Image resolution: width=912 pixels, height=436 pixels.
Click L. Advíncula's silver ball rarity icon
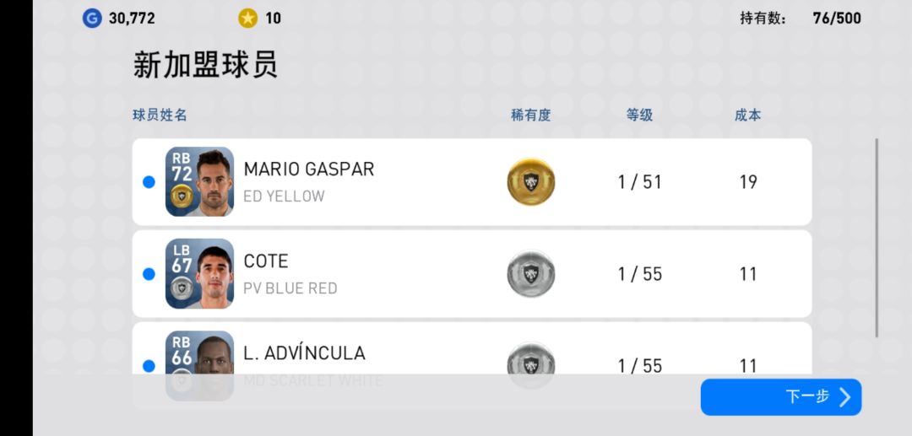[x=530, y=365]
